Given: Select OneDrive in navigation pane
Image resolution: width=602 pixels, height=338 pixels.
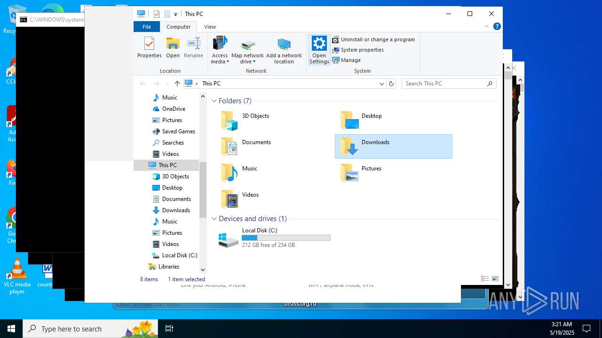Looking at the screenshot, I should (174, 109).
